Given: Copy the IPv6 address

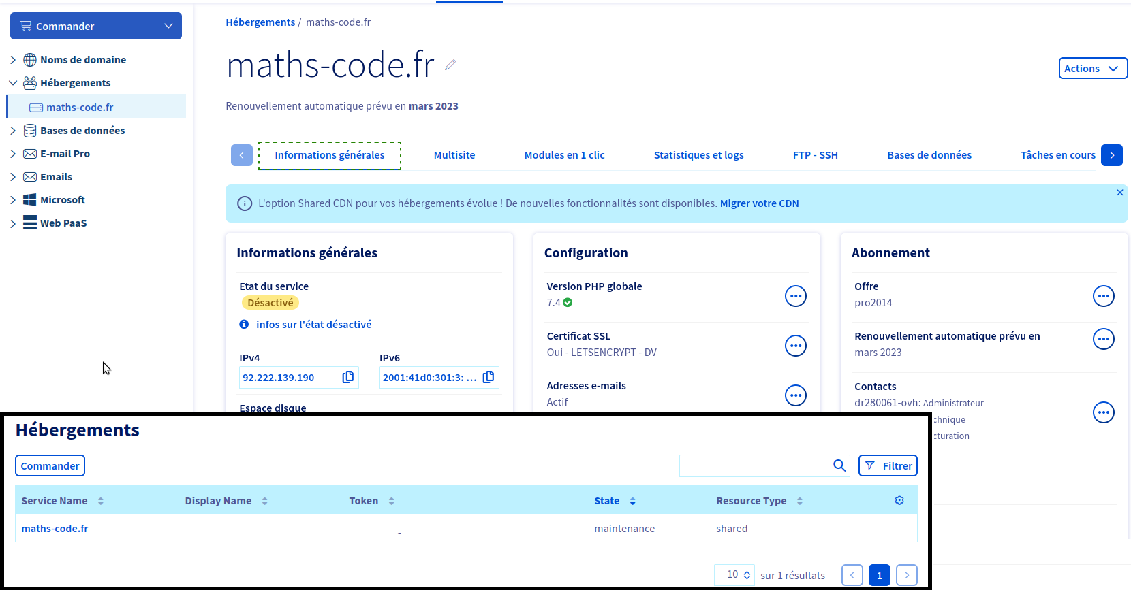Looking at the screenshot, I should pyautogui.click(x=489, y=377).
